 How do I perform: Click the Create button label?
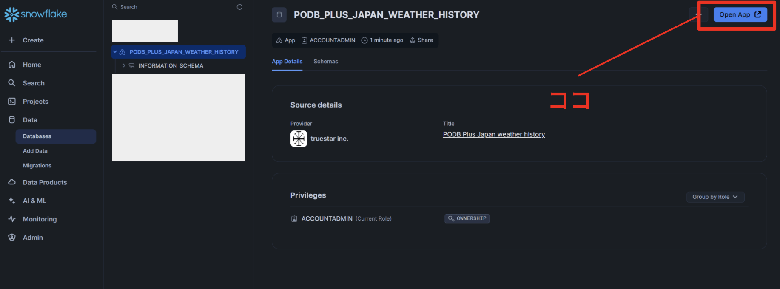(33, 40)
